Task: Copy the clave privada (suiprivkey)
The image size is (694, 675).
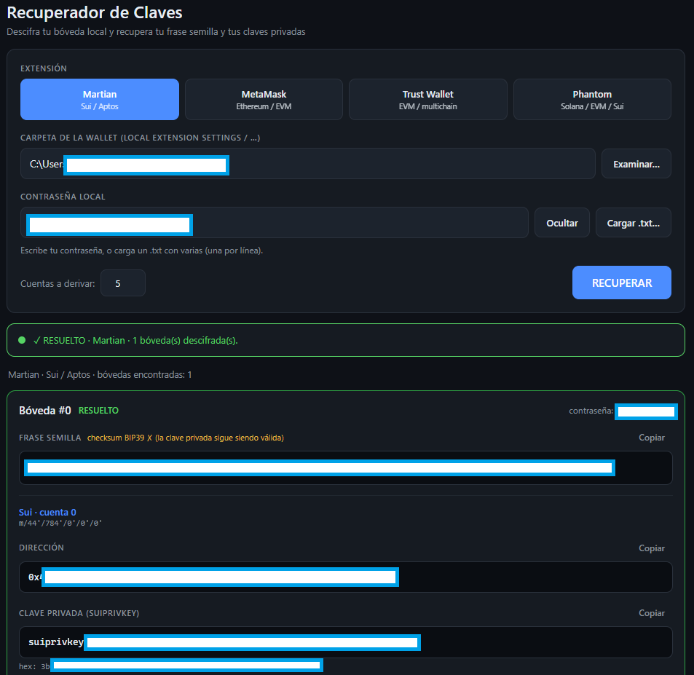Action: coord(652,612)
